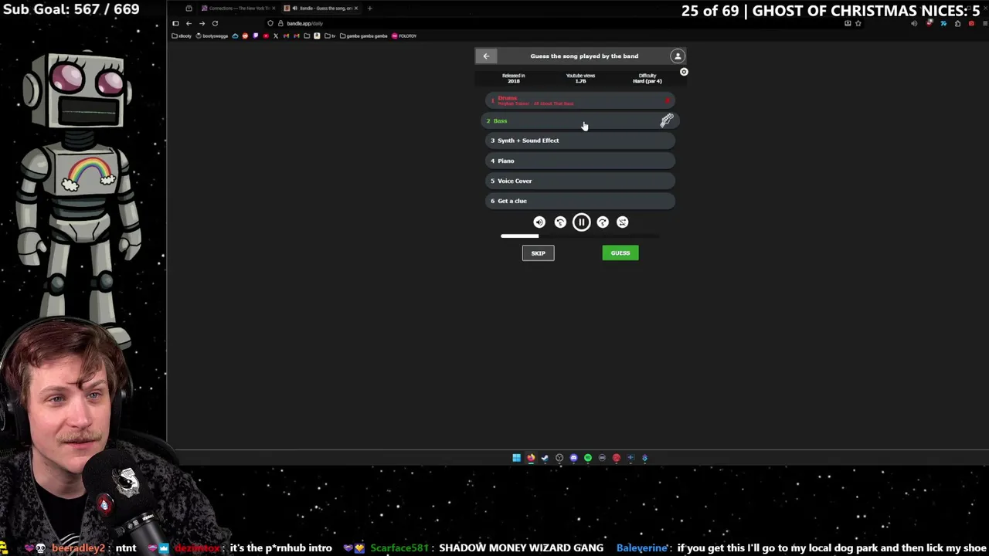
Task: Click the green GUESS button
Action: 620,253
